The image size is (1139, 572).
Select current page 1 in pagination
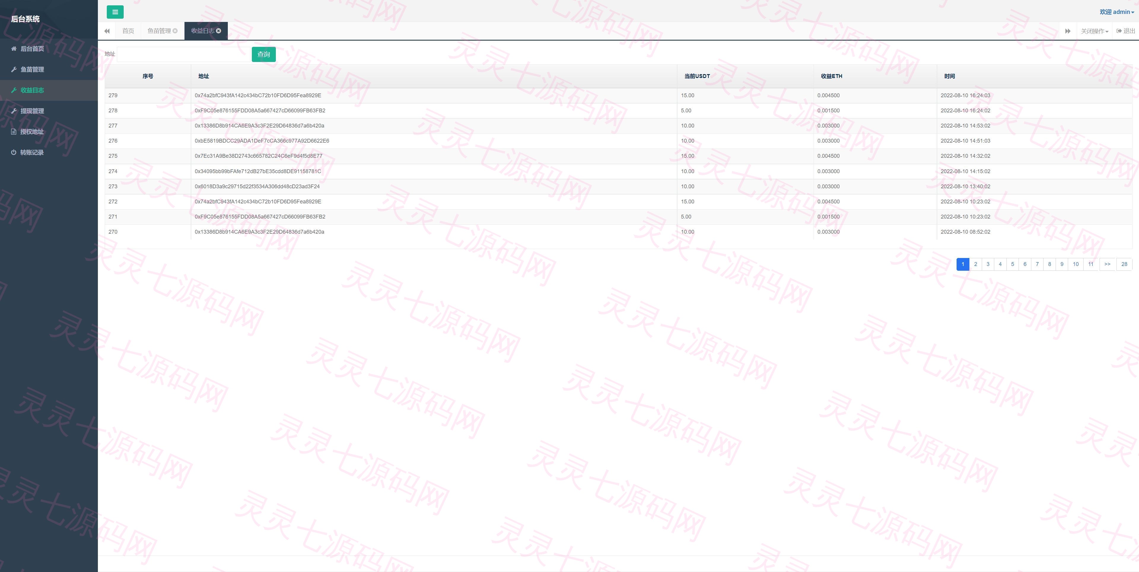pyautogui.click(x=963, y=264)
